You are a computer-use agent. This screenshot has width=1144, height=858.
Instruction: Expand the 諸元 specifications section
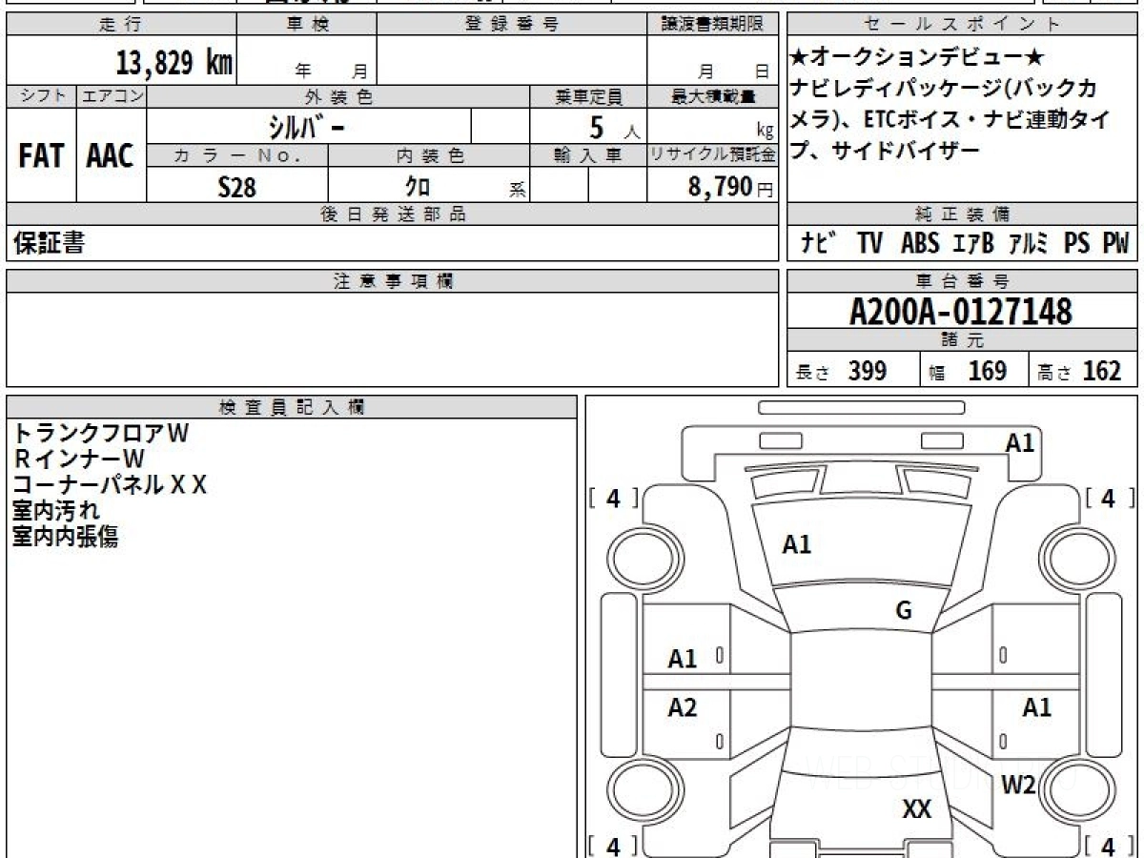[x=962, y=338]
